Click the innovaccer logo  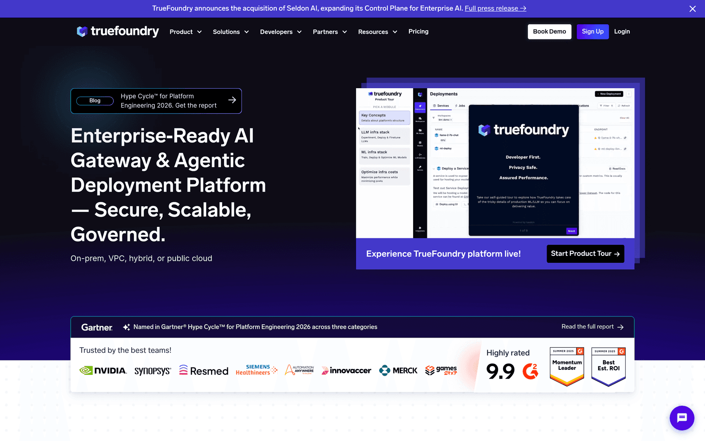pyautogui.click(x=347, y=370)
